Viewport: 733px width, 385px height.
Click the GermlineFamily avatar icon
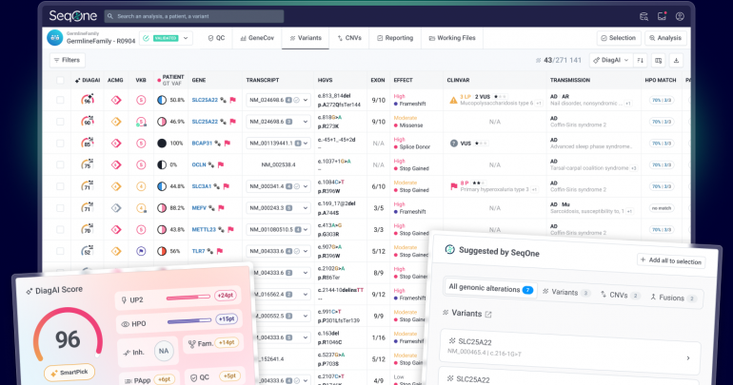tap(55, 38)
